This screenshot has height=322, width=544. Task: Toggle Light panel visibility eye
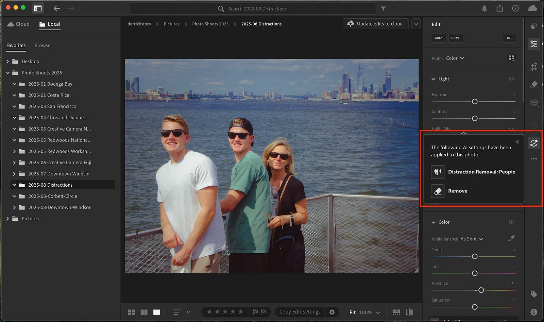[511, 79]
